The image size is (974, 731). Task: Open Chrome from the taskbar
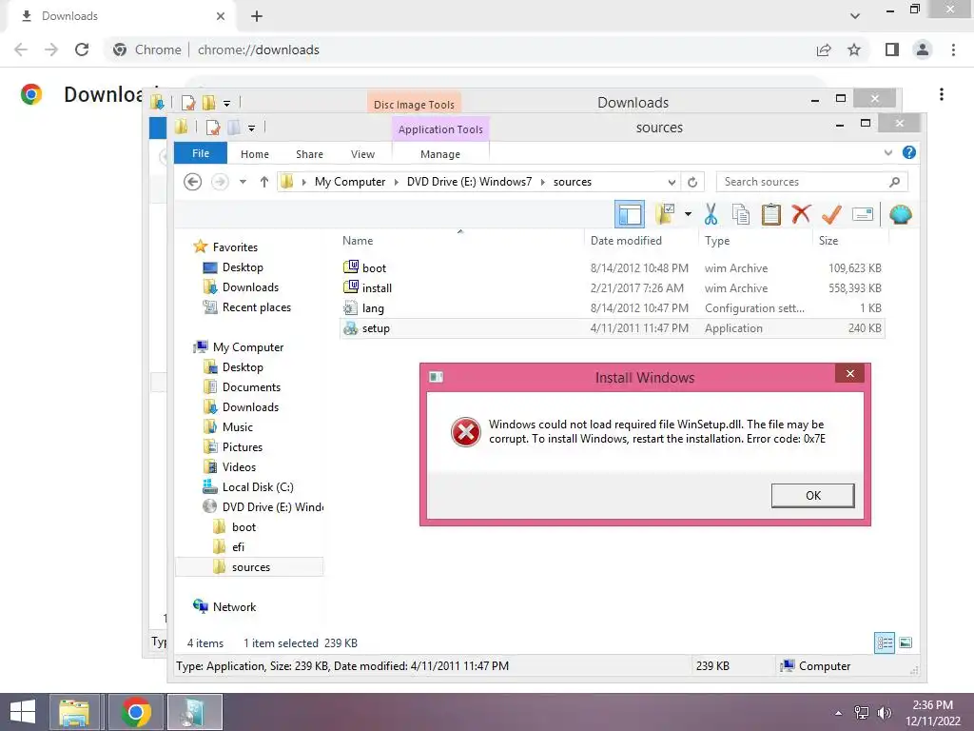click(x=136, y=712)
